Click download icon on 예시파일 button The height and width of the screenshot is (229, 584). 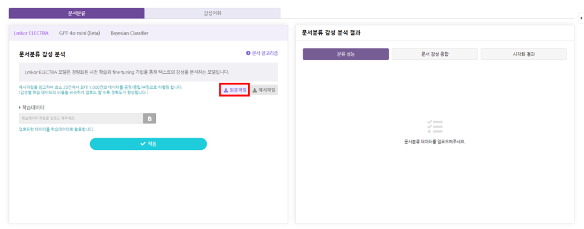255,90
